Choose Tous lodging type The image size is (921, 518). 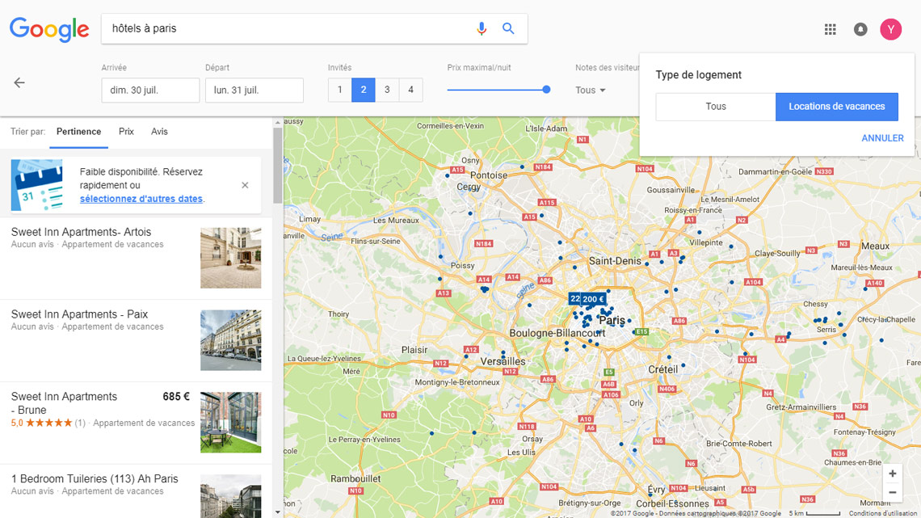tap(716, 107)
